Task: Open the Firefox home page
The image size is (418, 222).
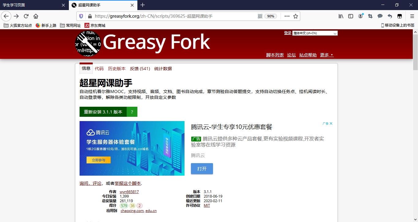Action: (x=36, y=16)
